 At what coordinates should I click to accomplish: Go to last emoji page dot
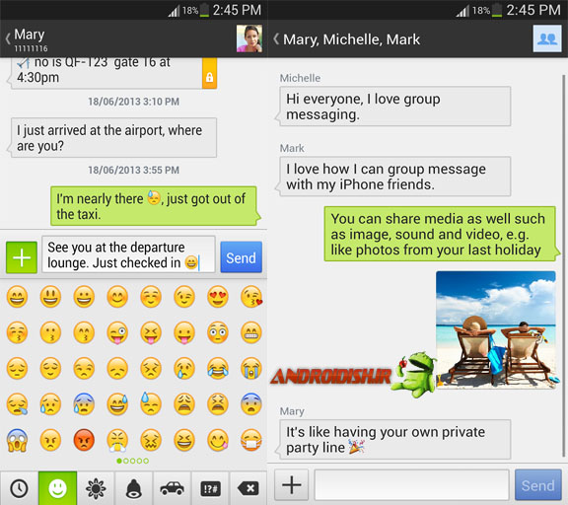[146, 461]
